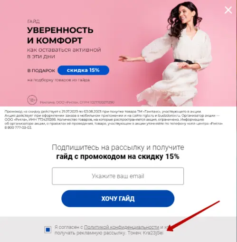
Task: Click 'на подборку товаров из гайда' caption
Action: tap(58, 80)
